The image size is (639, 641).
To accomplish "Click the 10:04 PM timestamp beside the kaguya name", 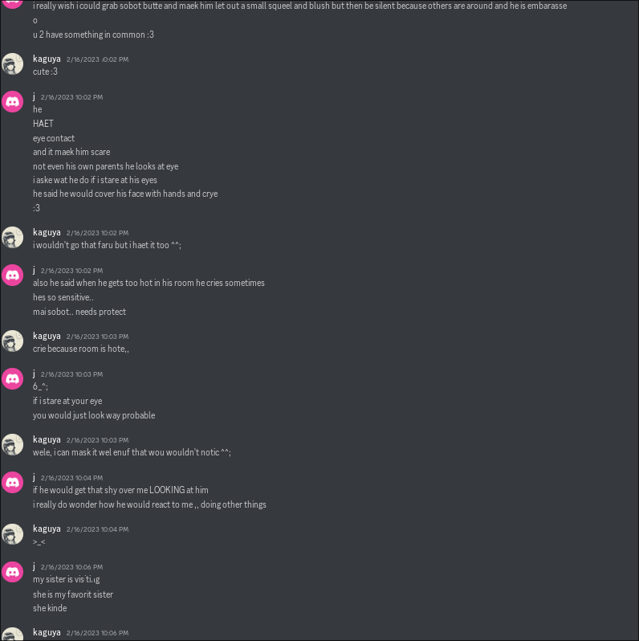I will [x=98, y=529].
